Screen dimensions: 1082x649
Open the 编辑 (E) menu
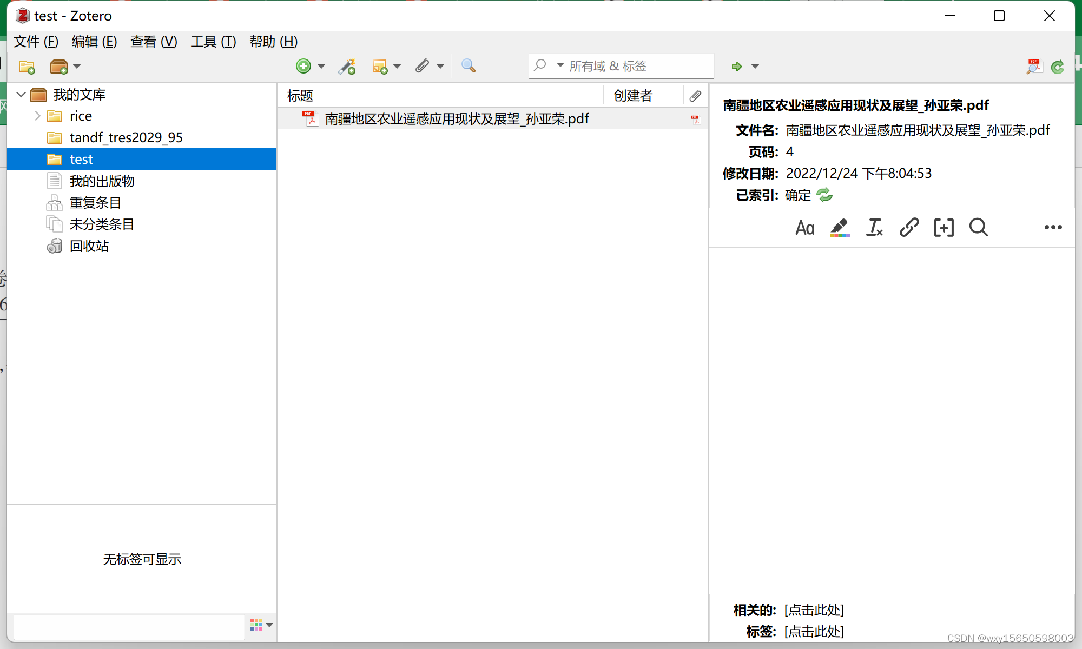(94, 42)
